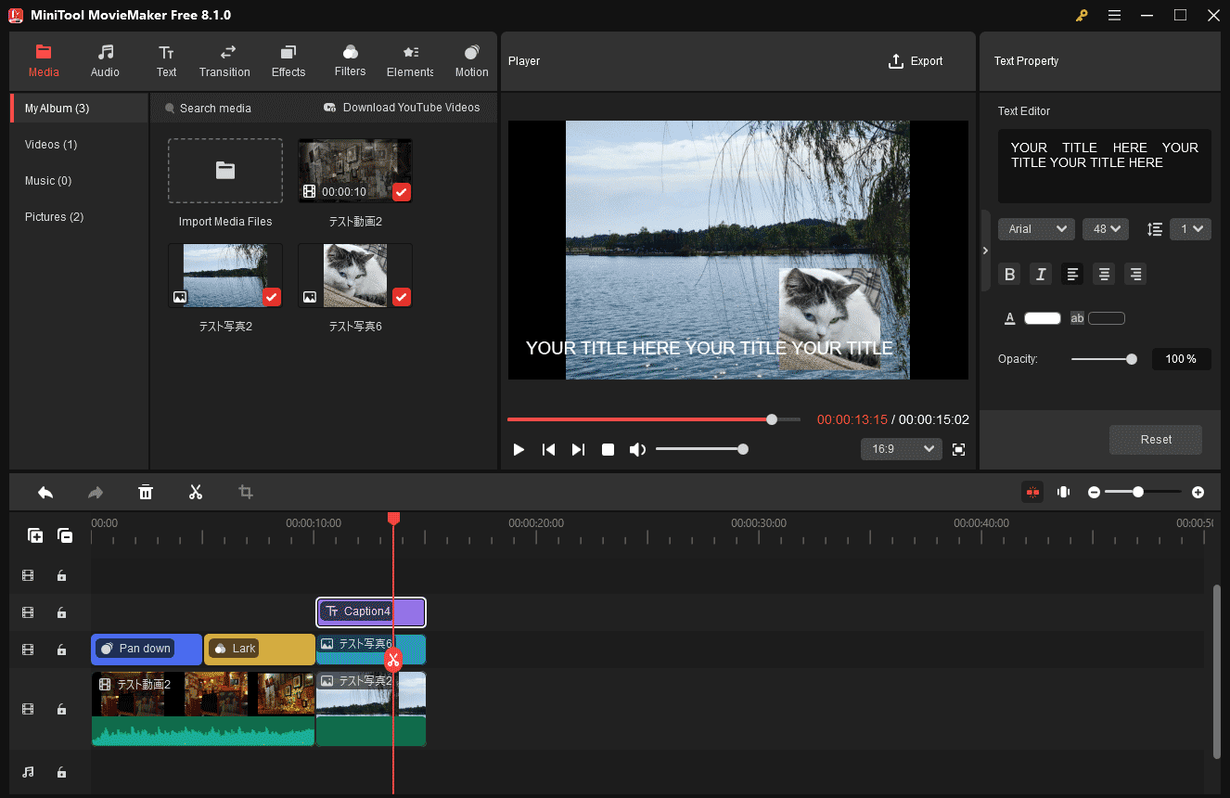Click the Crop tool icon
This screenshot has height=798, width=1230.
coord(246,492)
